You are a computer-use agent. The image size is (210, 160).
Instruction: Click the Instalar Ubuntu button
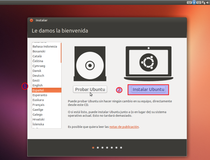tap(148, 89)
